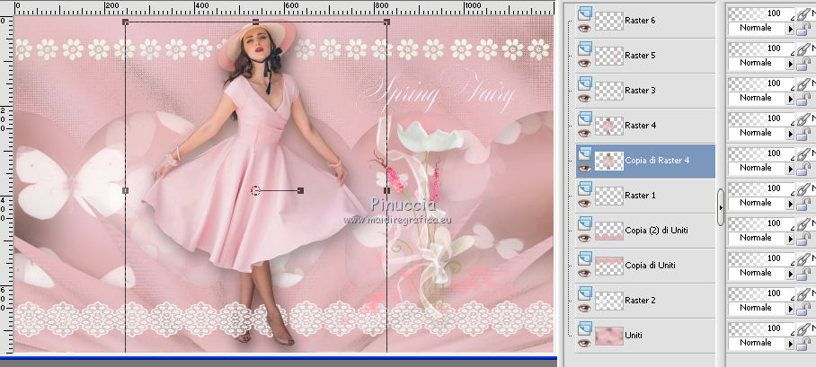Viewport: 816px width, 367px height.
Task: Click the layer type icon of Copia (2) di Uniti
Action: (585, 223)
